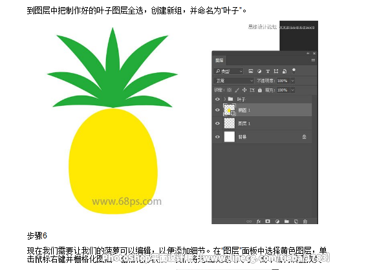The height and width of the screenshot is (270, 366).
Task: Click lock position move icon
Action: coord(244,90)
